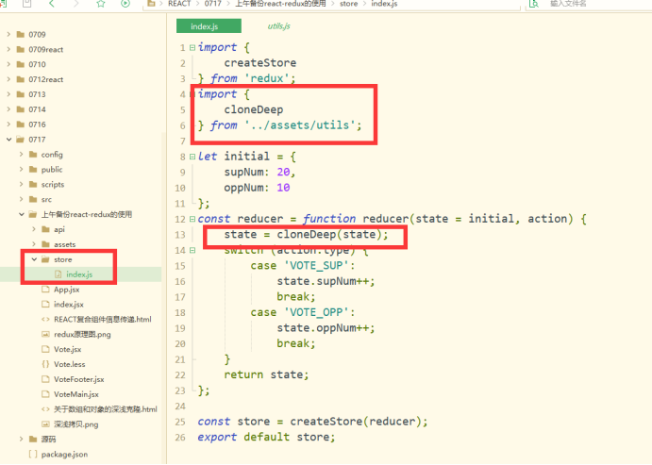The height and width of the screenshot is (465, 652).
Task: Open the VoteFooter.jsx file
Action: pos(79,379)
